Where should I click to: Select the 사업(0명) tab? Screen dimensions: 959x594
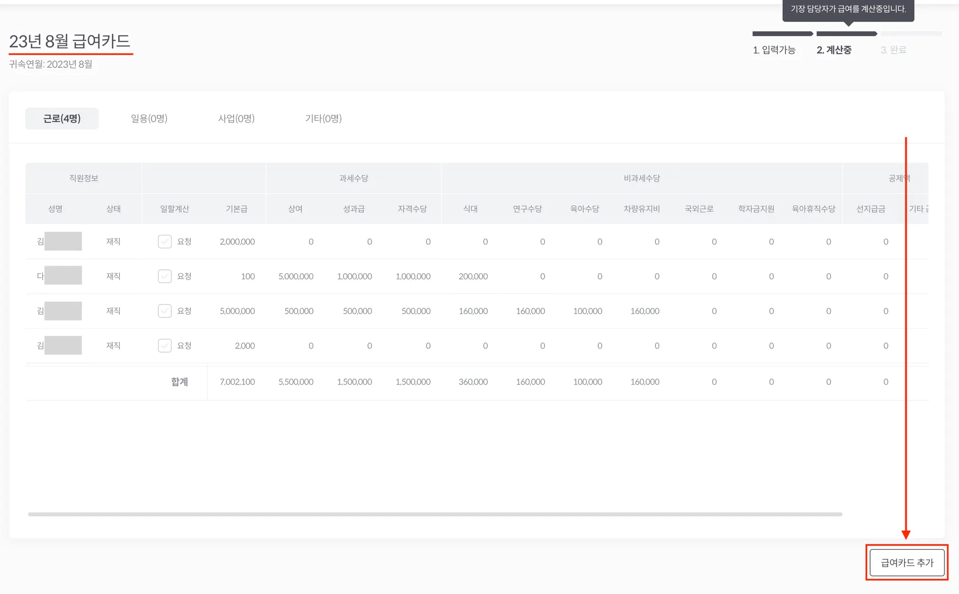(x=236, y=118)
